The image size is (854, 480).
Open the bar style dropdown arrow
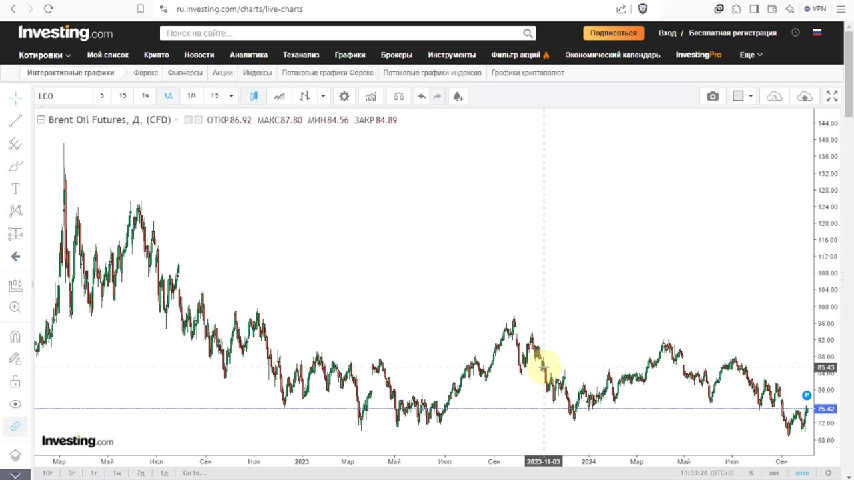point(323,96)
